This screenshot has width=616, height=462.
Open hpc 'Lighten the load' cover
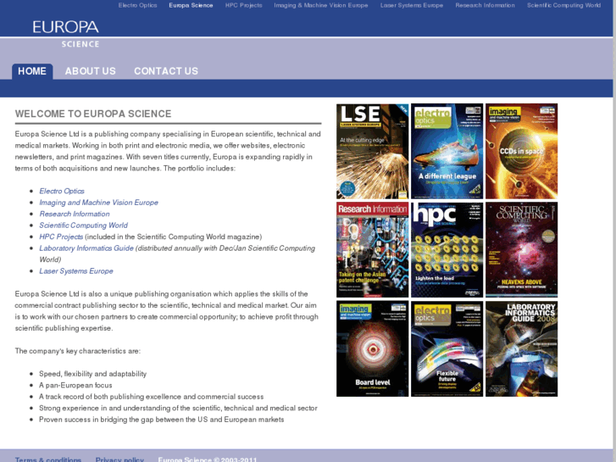tap(447, 250)
